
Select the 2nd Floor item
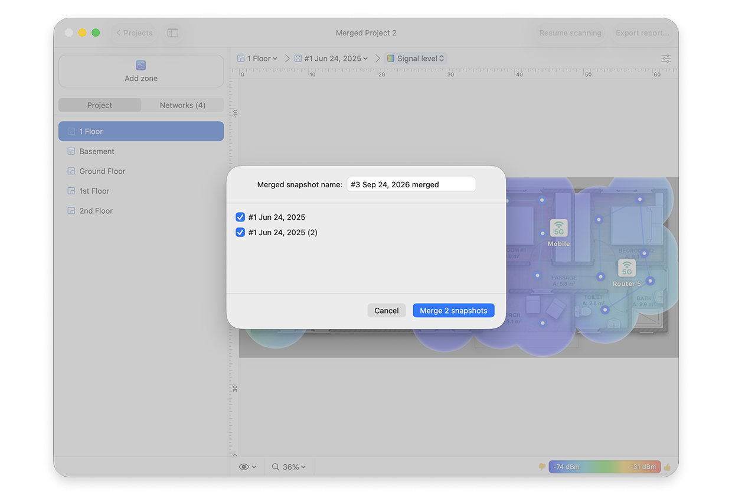click(x=141, y=211)
